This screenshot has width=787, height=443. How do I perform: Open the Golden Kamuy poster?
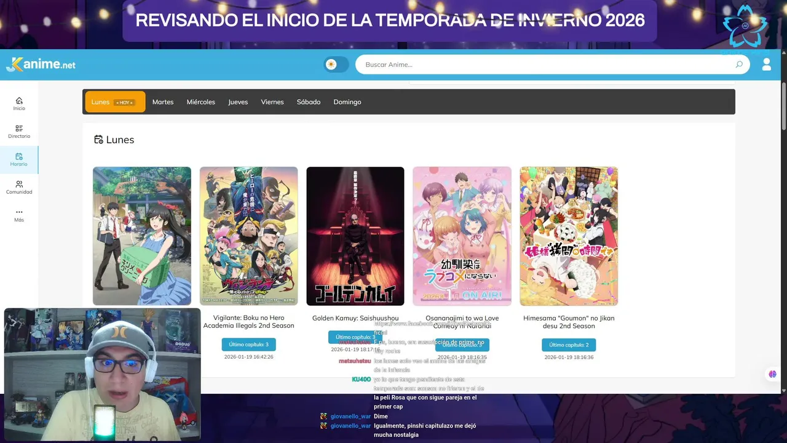click(355, 236)
